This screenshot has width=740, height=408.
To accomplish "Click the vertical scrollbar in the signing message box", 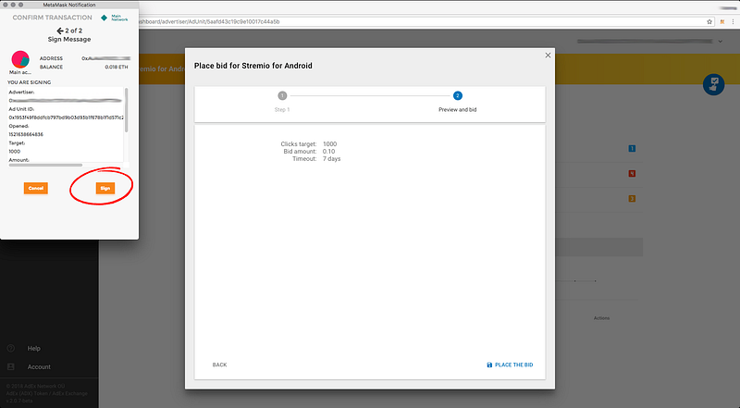I will coord(127,109).
